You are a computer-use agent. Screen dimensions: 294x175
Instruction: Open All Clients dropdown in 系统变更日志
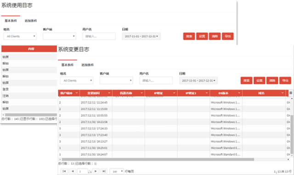coord(77,81)
